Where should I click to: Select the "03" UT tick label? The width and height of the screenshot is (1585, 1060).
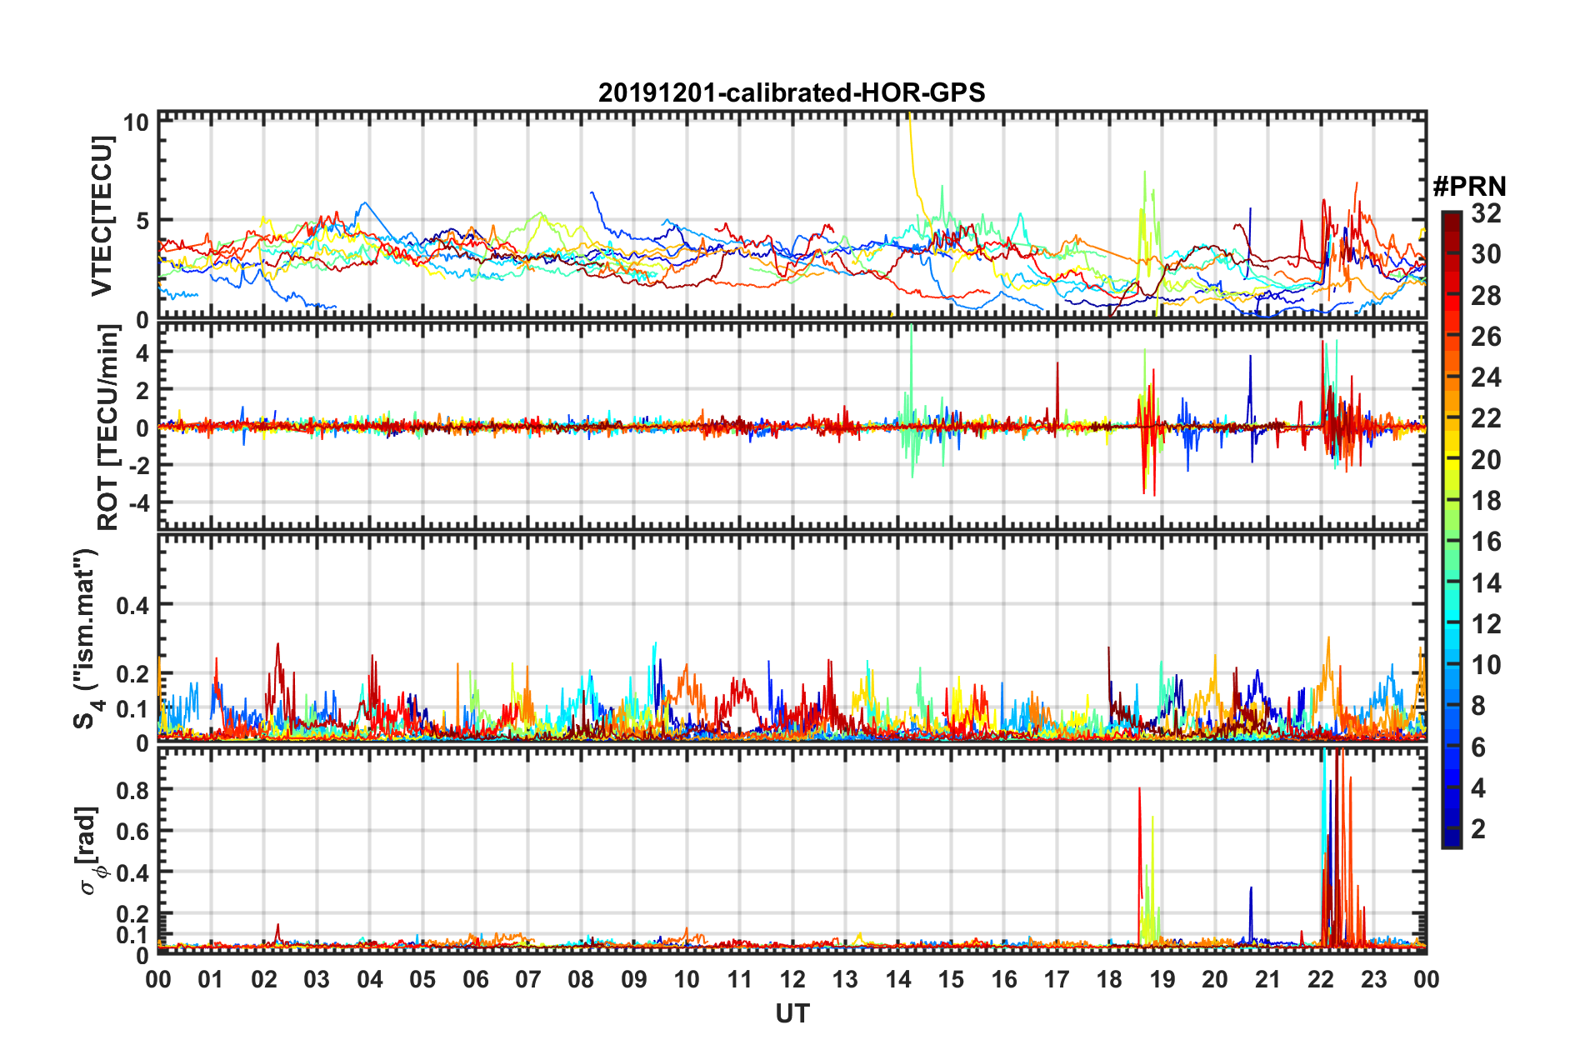coord(317,979)
